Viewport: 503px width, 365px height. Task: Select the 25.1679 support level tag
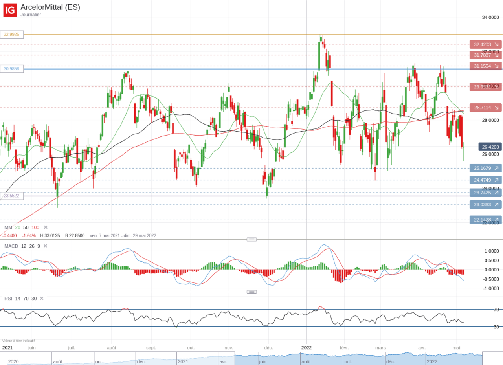click(x=485, y=168)
